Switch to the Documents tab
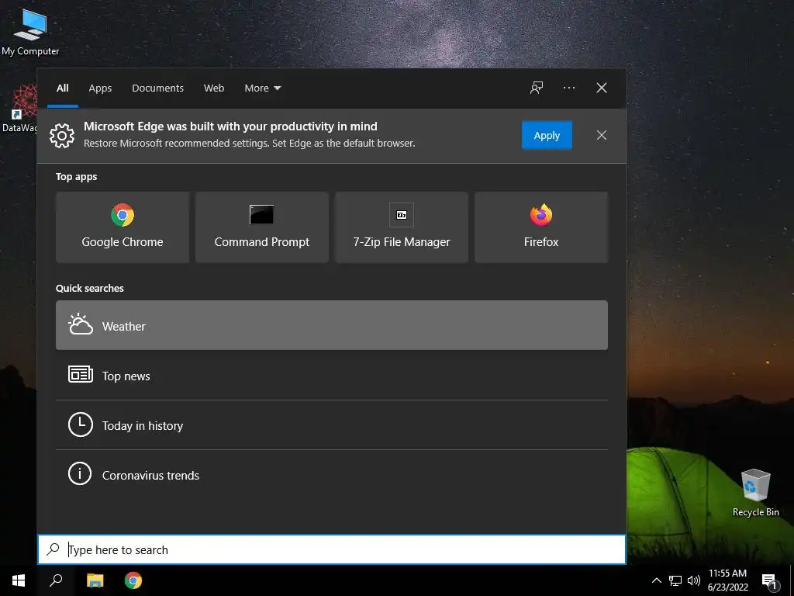 click(x=157, y=88)
